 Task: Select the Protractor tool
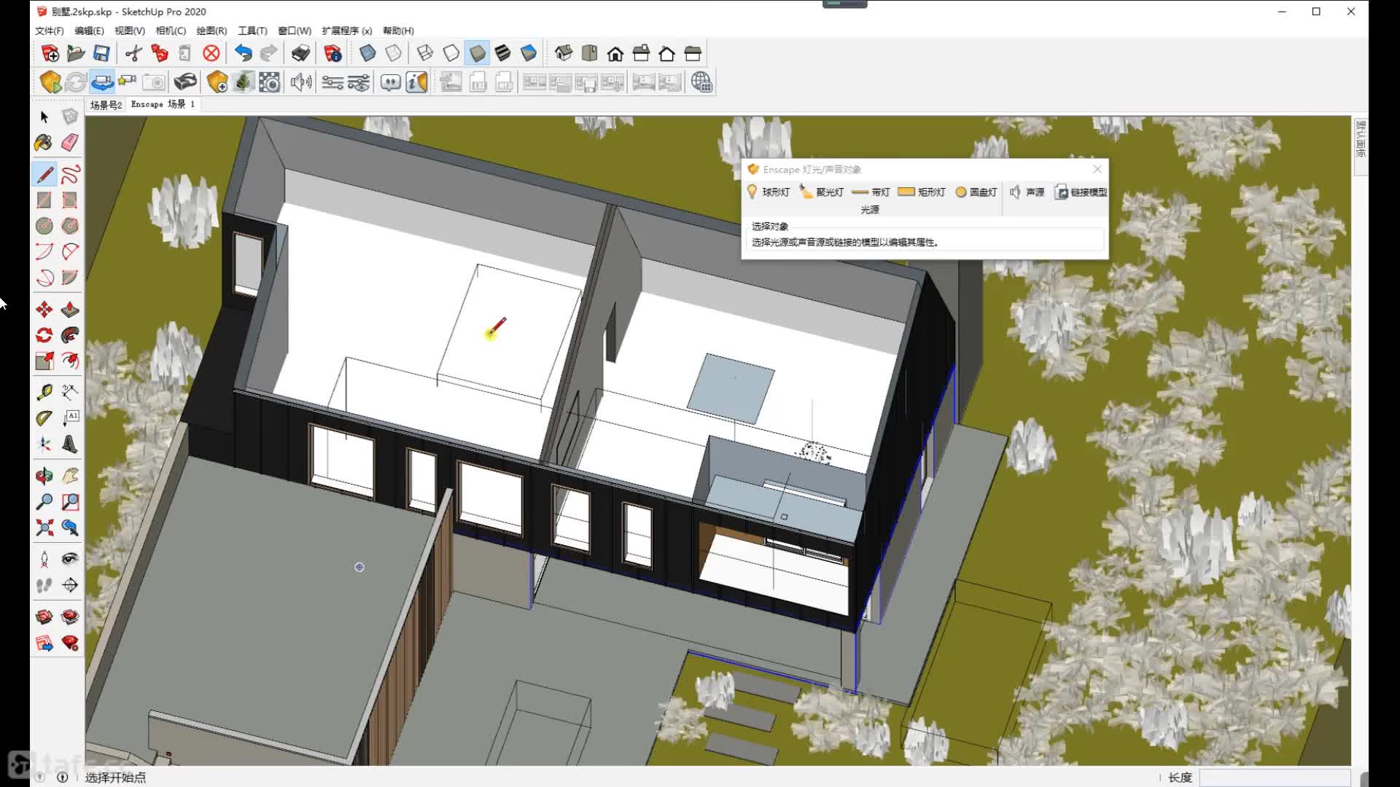[44, 418]
